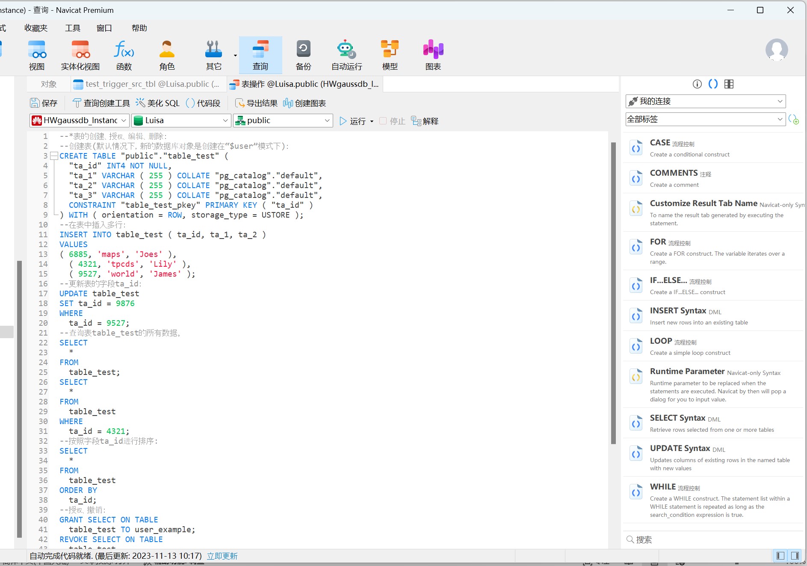The width and height of the screenshot is (807, 566).
Task: Toggle the info panel icon
Action: pyautogui.click(x=697, y=84)
